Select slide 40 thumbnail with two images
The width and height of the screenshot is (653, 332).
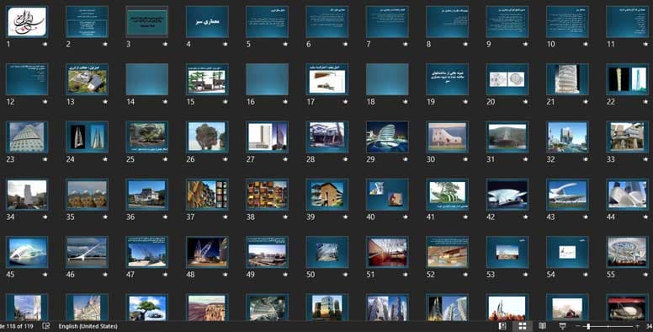click(x=387, y=195)
